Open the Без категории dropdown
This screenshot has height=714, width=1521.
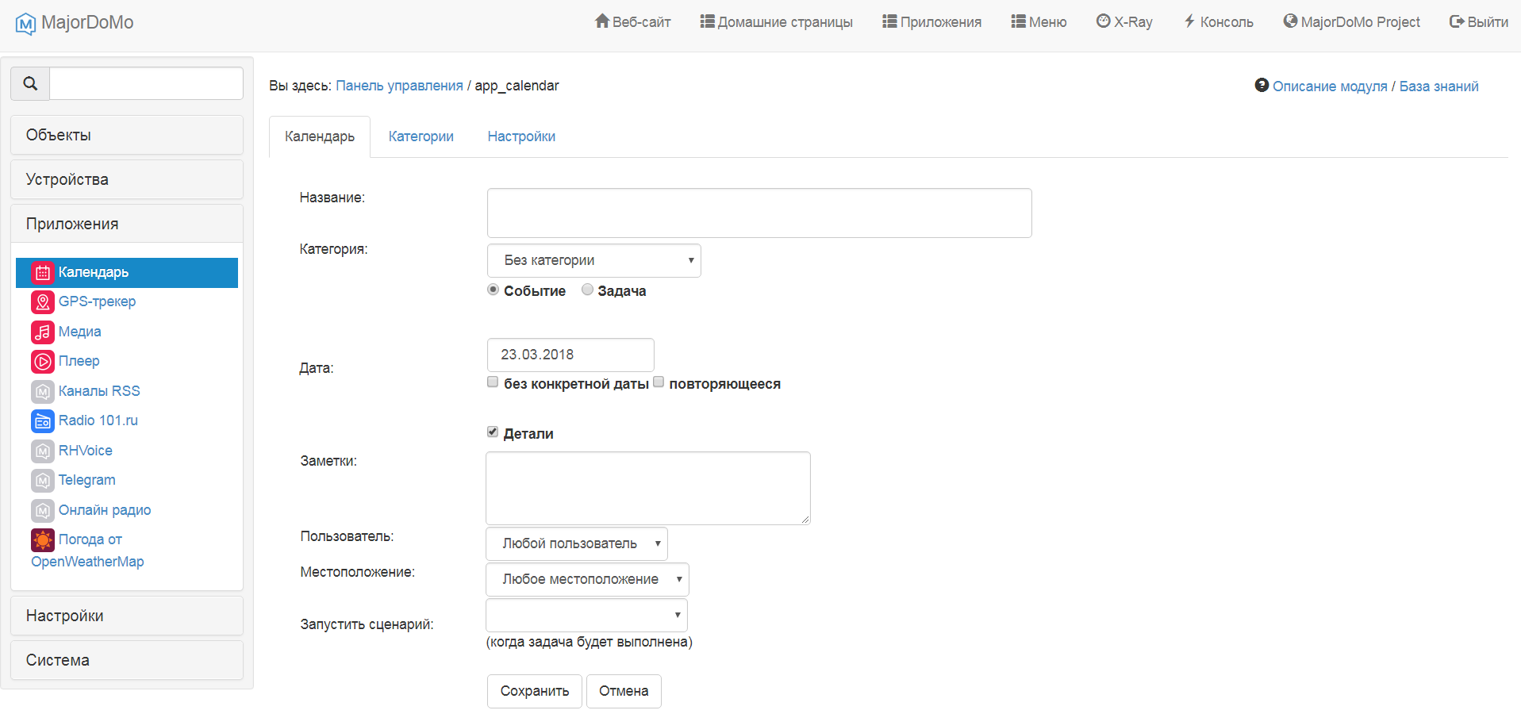[x=594, y=260]
